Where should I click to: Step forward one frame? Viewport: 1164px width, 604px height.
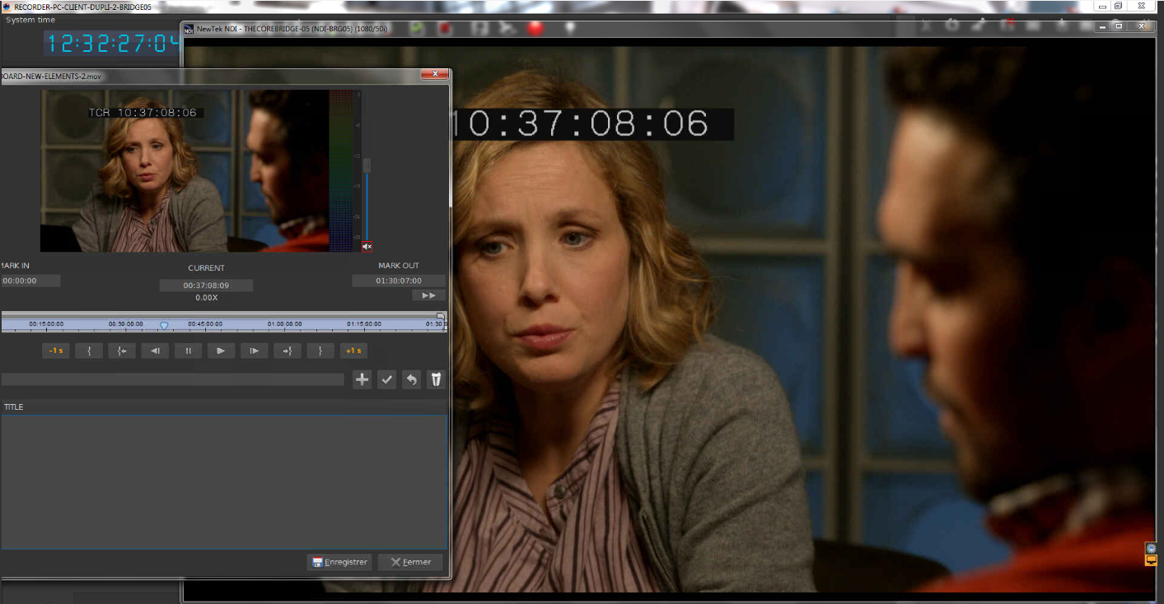[x=254, y=351]
